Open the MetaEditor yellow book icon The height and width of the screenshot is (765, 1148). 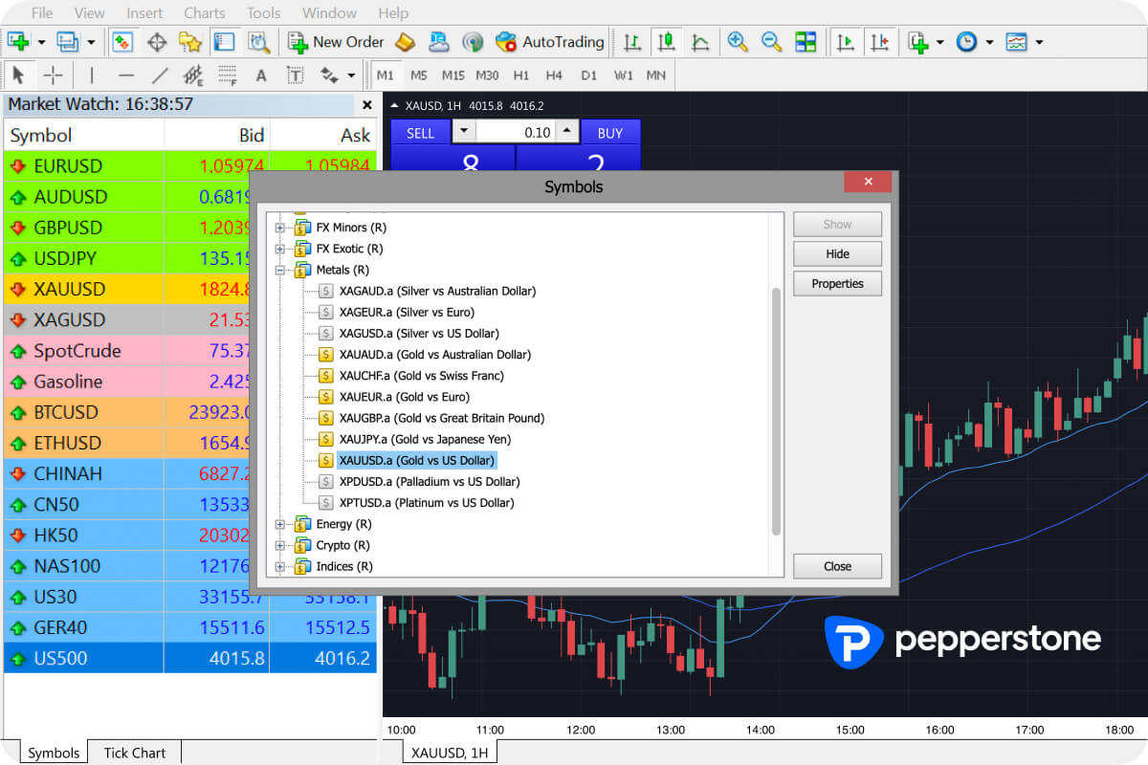(x=405, y=42)
